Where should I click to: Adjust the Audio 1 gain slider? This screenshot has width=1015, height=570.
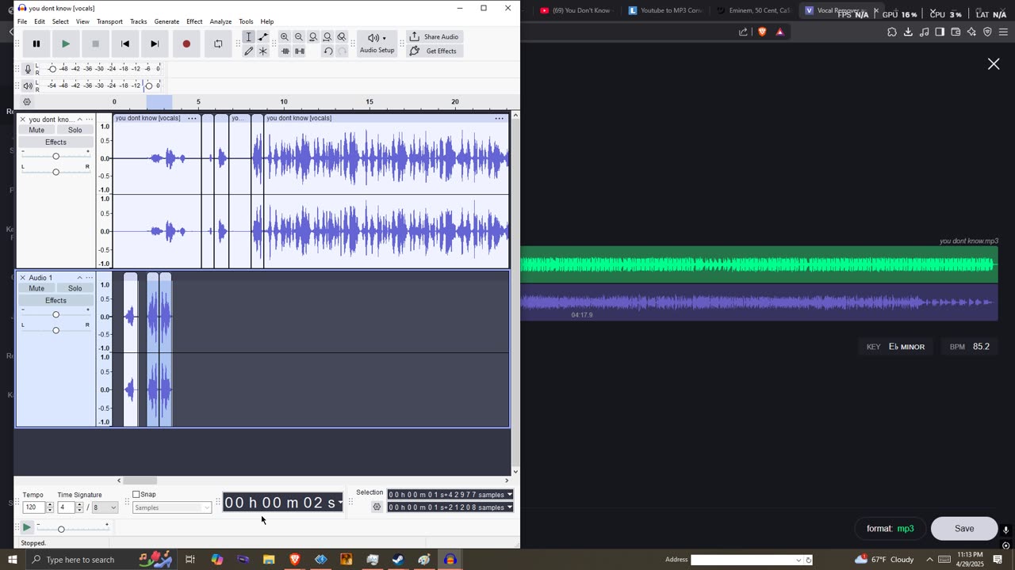click(56, 314)
